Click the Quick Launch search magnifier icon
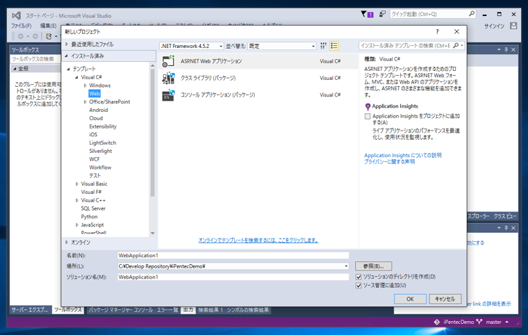This screenshot has width=528, height=335. (x=472, y=14)
